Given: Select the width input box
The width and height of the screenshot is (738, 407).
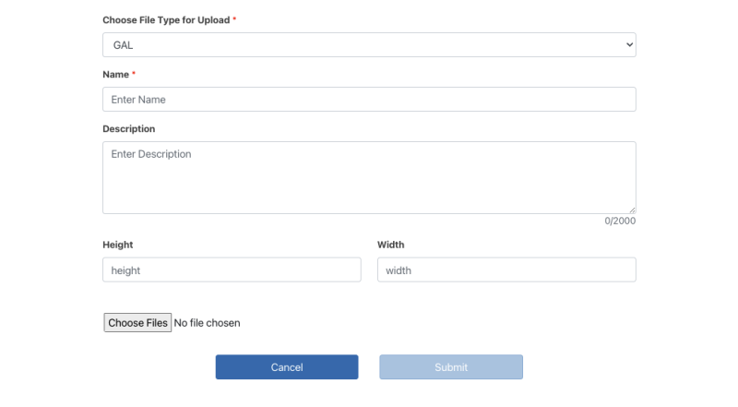Looking at the screenshot, I should [506, 269].
